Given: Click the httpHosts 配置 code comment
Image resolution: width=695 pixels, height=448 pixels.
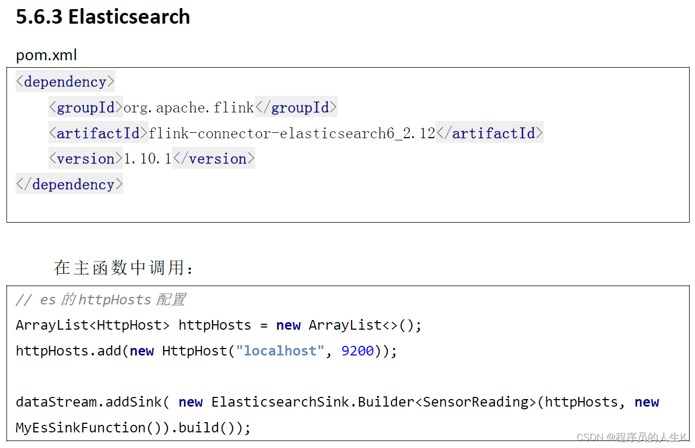Looking at the screenshot, I should coord(101,300).
